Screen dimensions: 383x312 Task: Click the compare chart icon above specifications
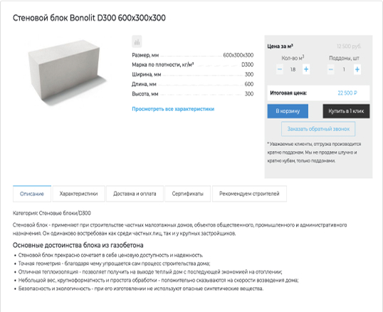tap(137, 41)
